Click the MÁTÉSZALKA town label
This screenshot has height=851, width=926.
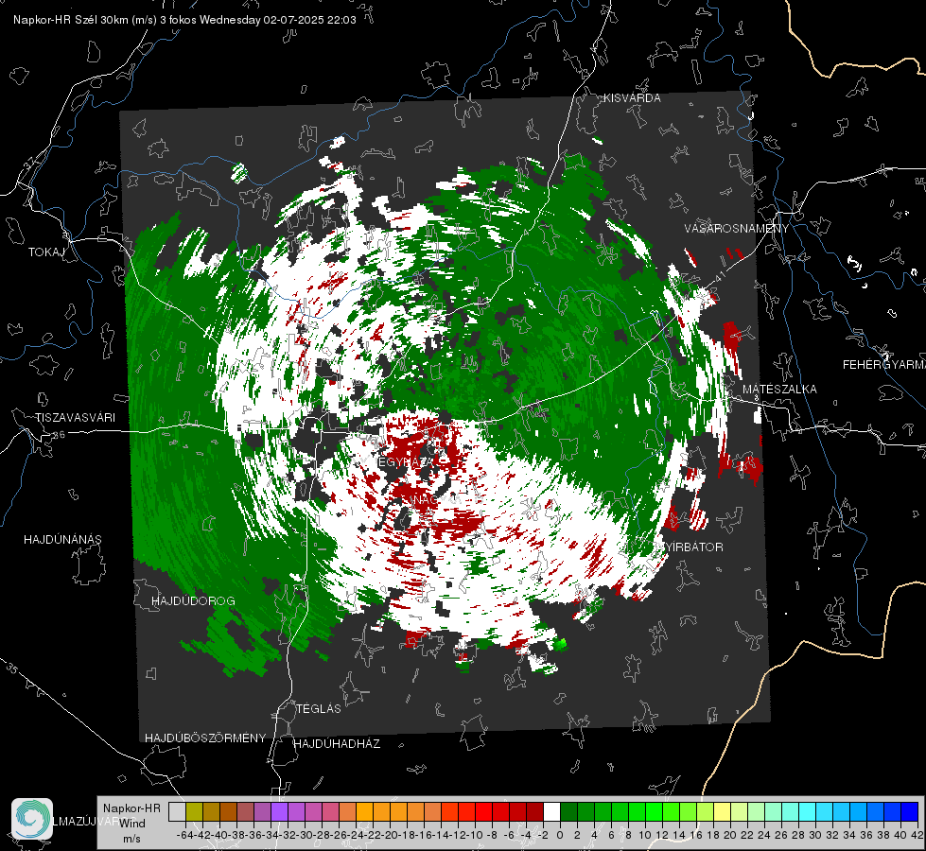779,389
